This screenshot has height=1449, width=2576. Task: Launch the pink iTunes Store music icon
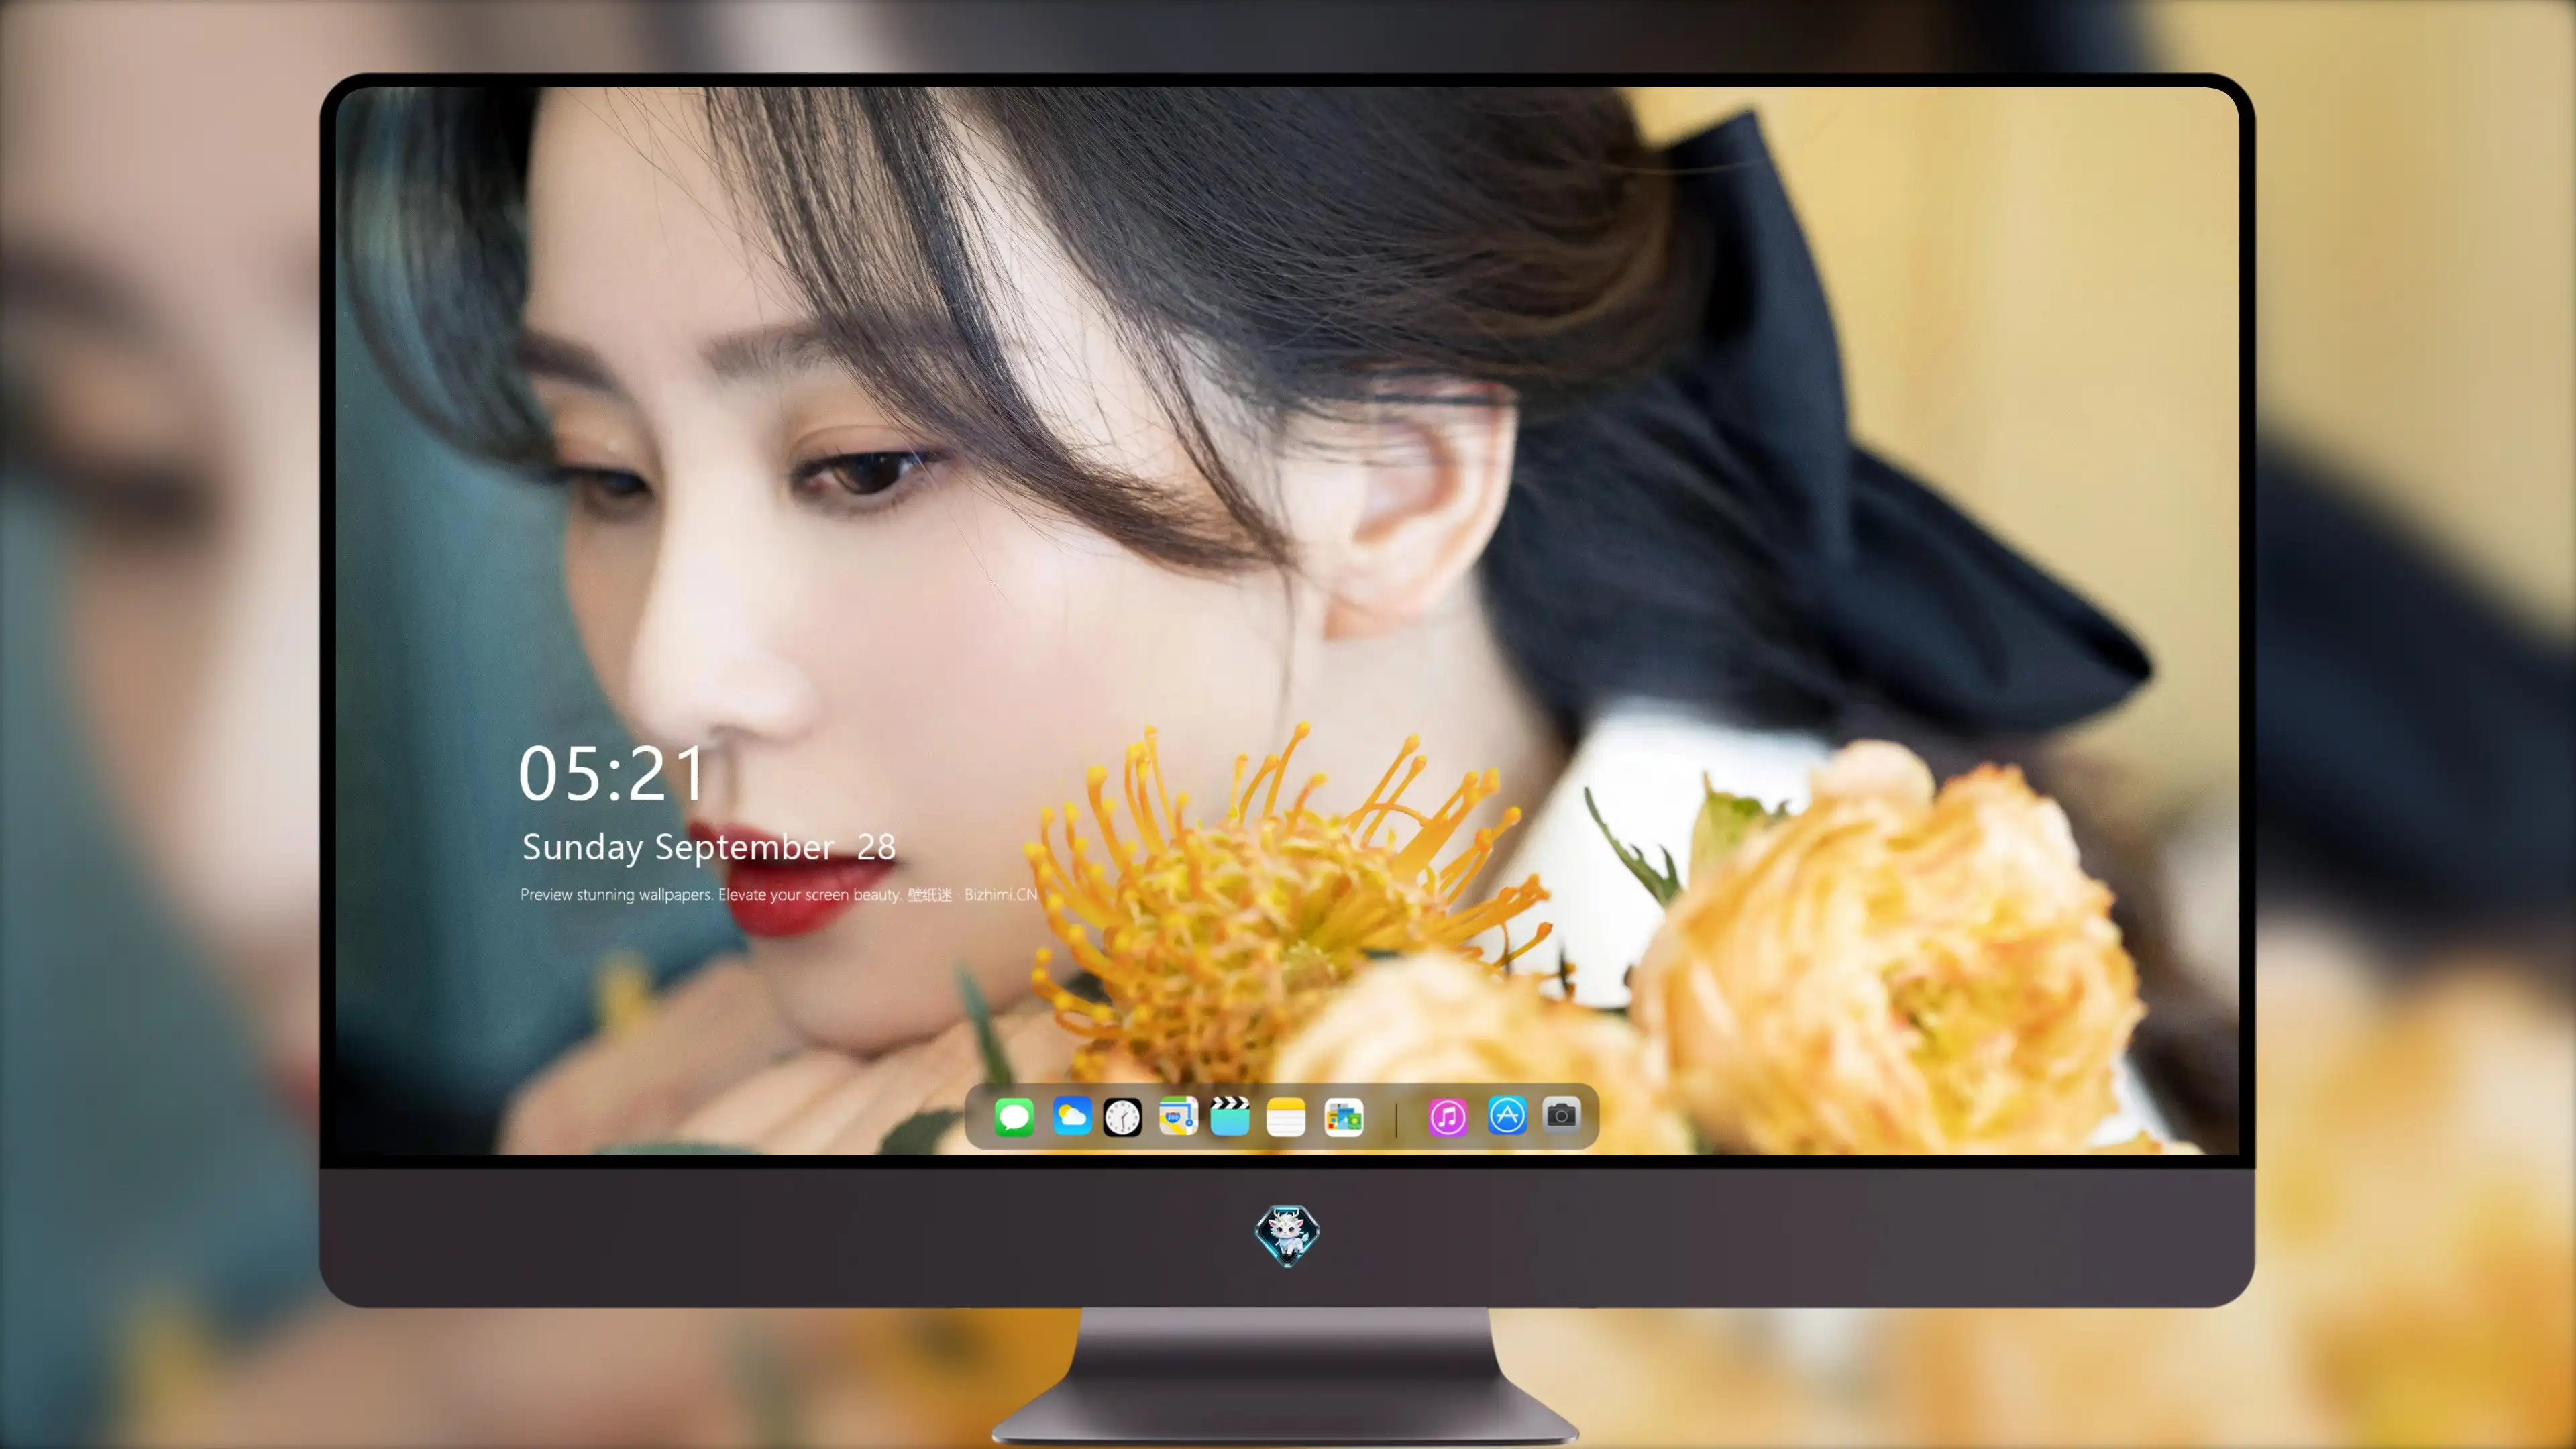point(1448,1117)
